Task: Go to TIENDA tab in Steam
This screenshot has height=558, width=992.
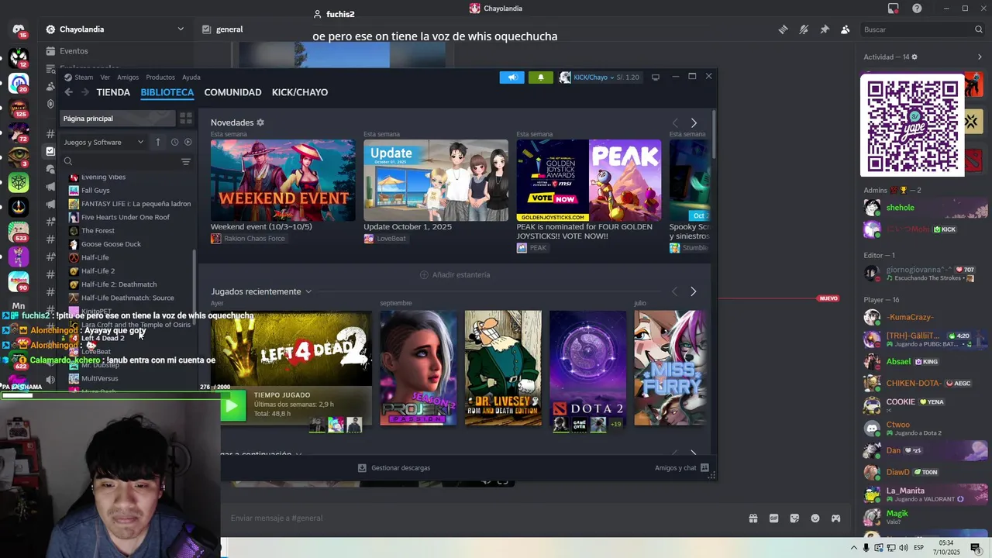Action: (113, 92)
